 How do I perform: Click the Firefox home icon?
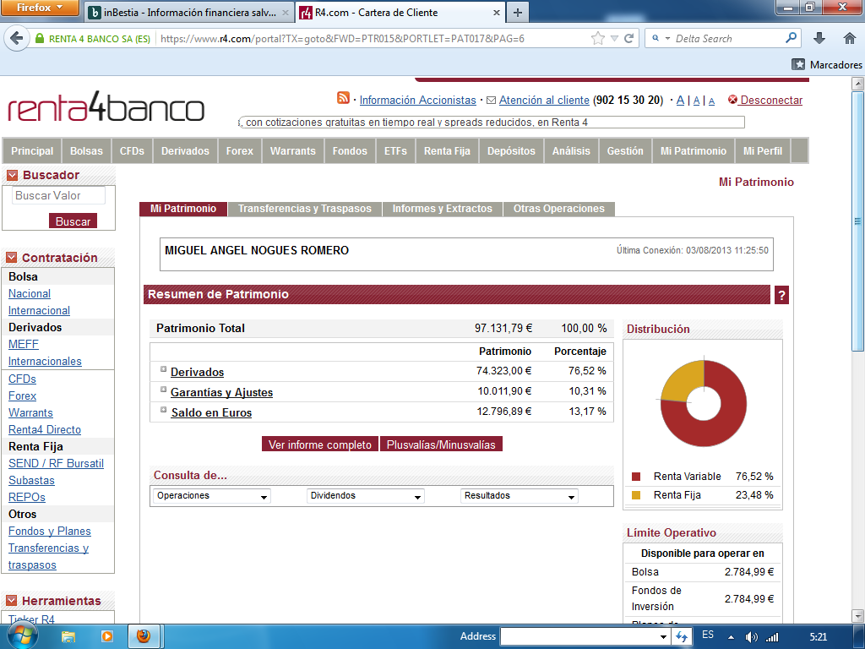click(850, 38)
